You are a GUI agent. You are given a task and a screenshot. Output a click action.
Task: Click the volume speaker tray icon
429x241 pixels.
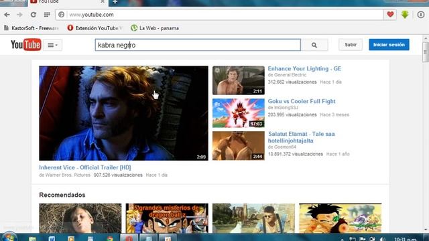[x=383, y=239]
